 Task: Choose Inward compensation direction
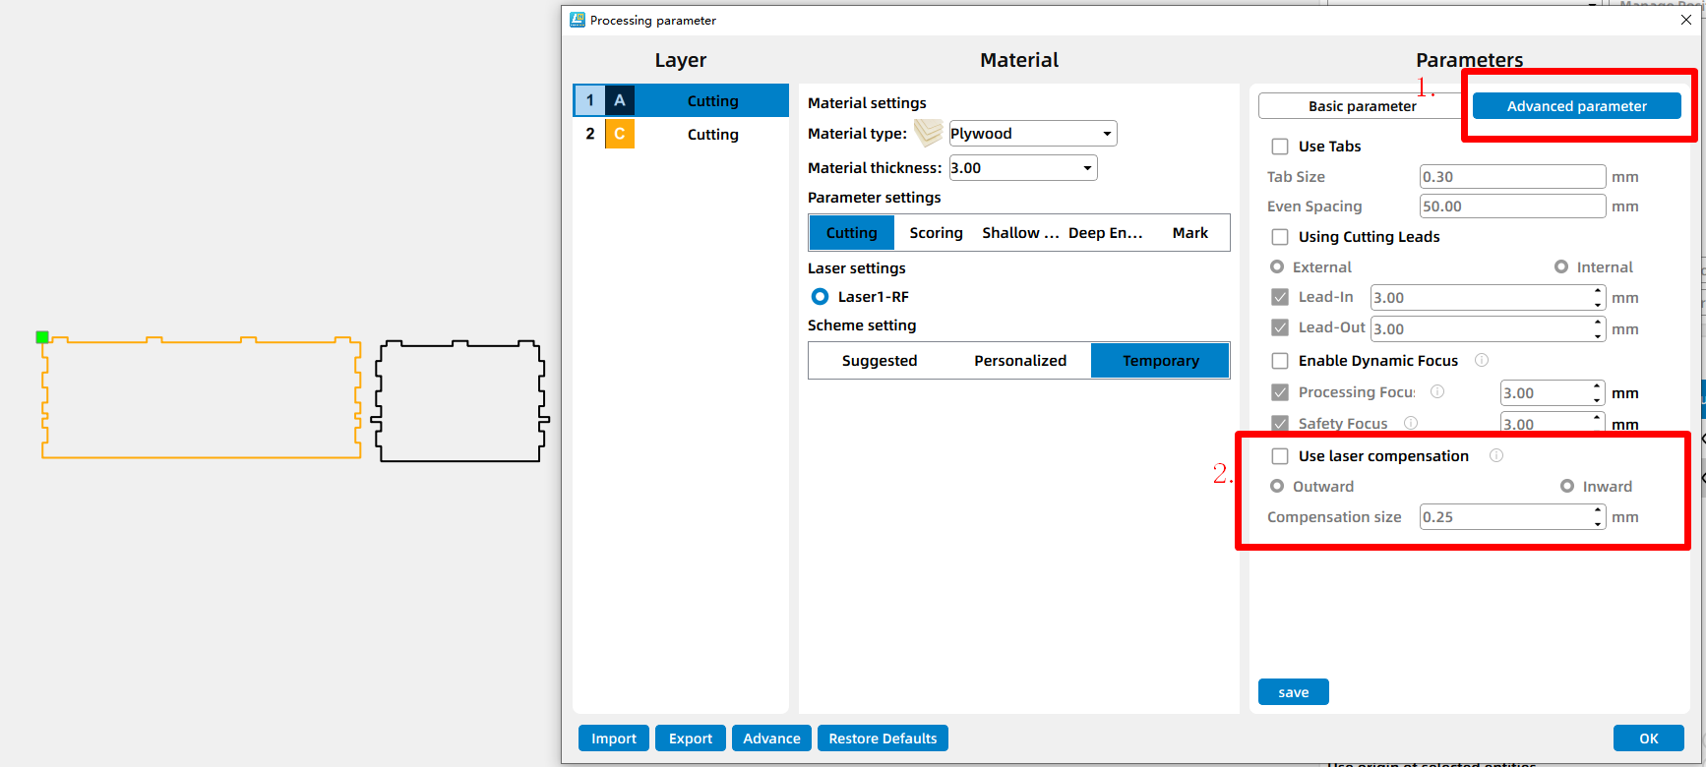(1567, 486)
